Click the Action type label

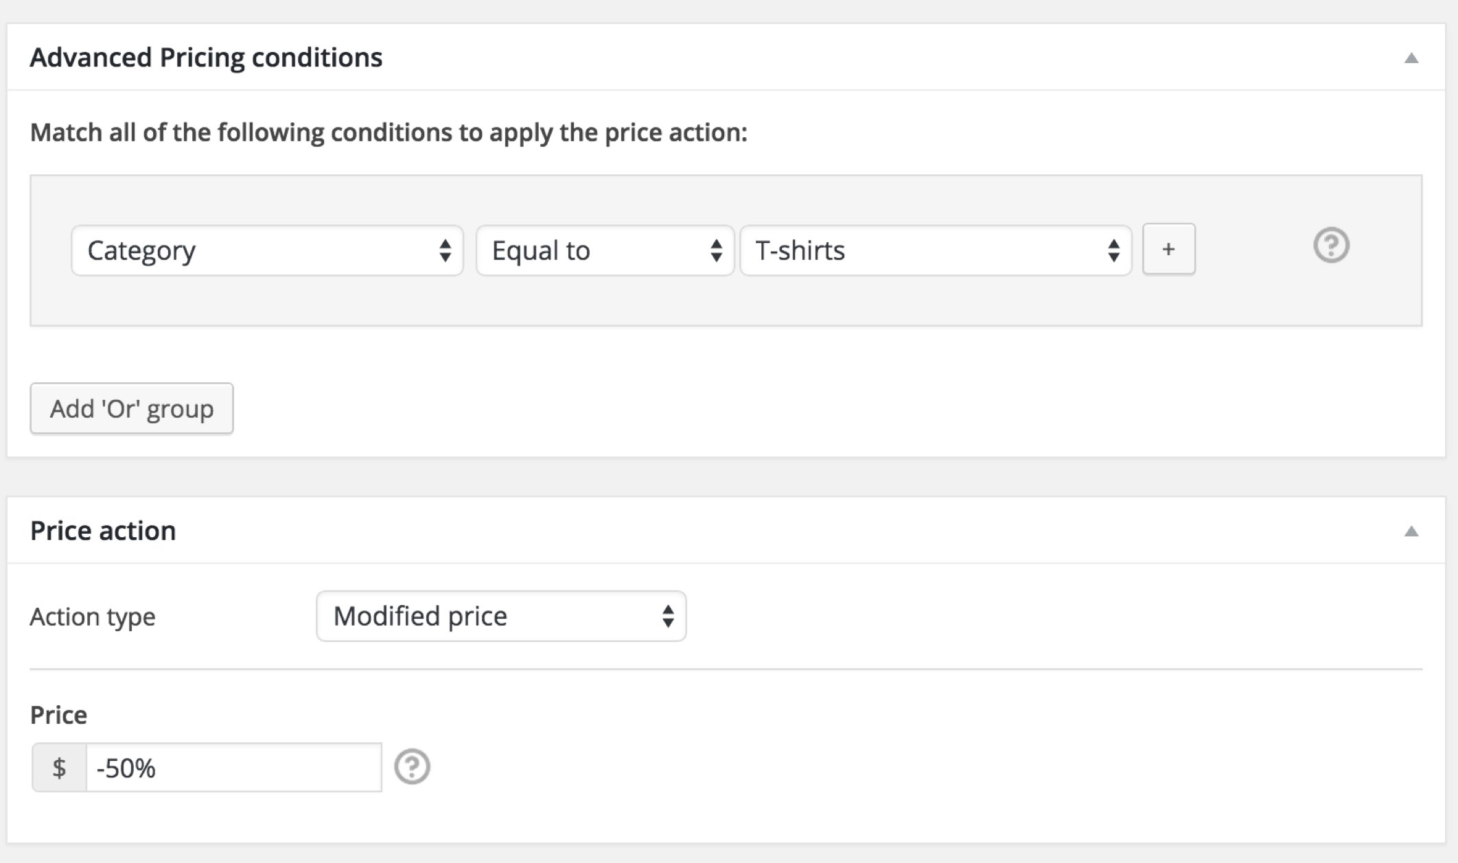coord(93,617)
